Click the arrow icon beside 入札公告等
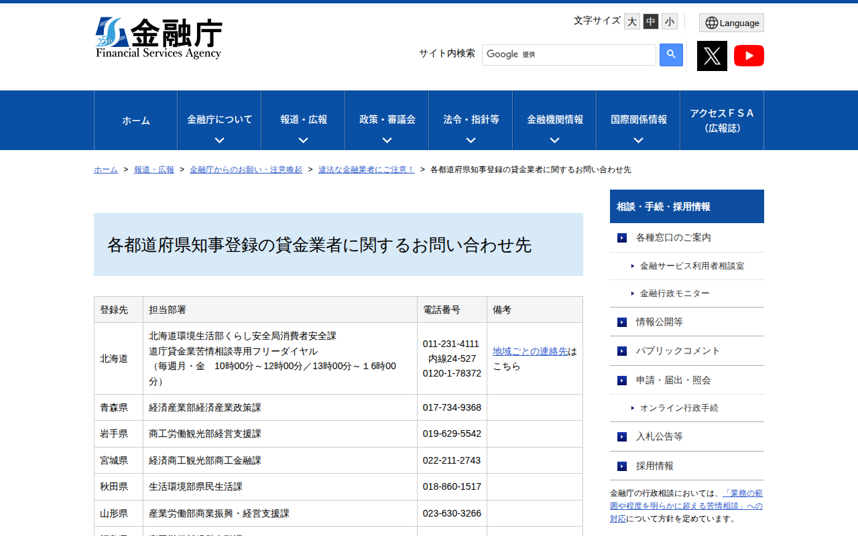Image resolution: width=858 pixels, height=536 pixels. pyautogui.click(x=621, y=437)
